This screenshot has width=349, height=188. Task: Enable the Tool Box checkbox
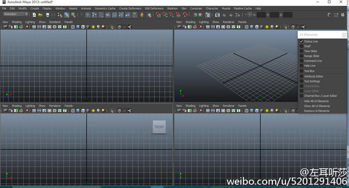301,71
